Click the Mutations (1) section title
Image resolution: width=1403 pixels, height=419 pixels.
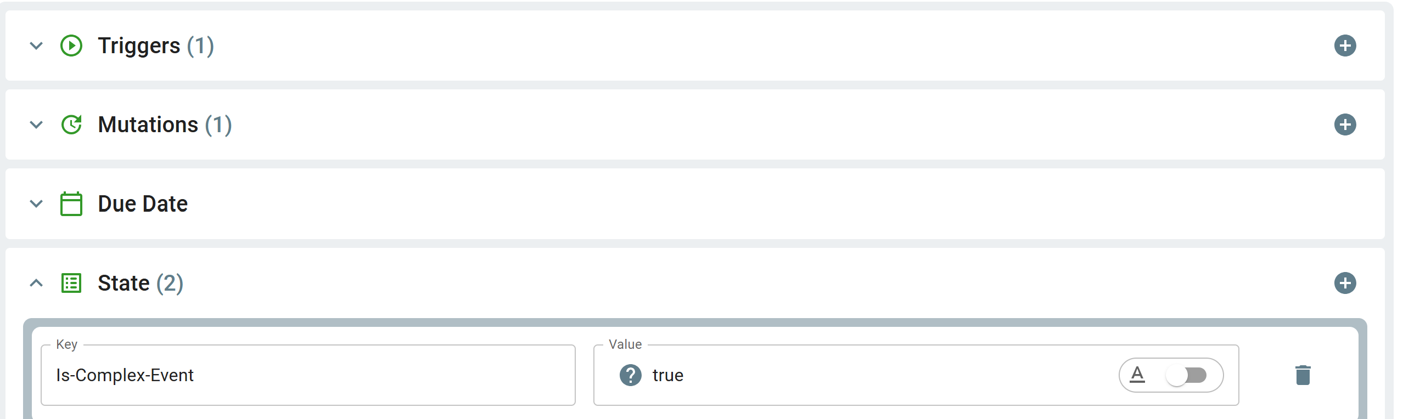[165, 124]
